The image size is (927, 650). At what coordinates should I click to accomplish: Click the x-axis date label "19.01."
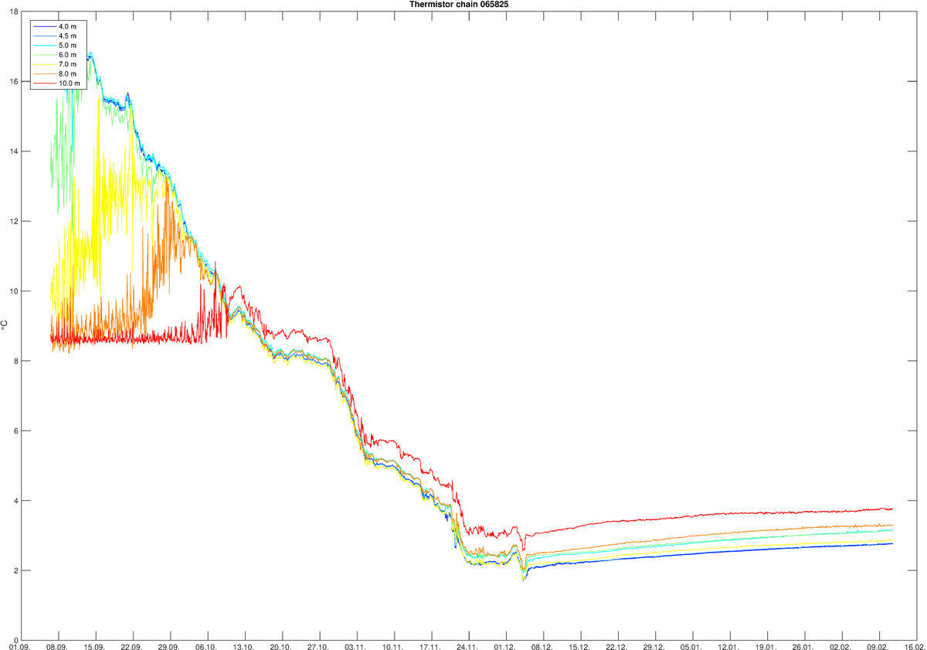point(766,645)
